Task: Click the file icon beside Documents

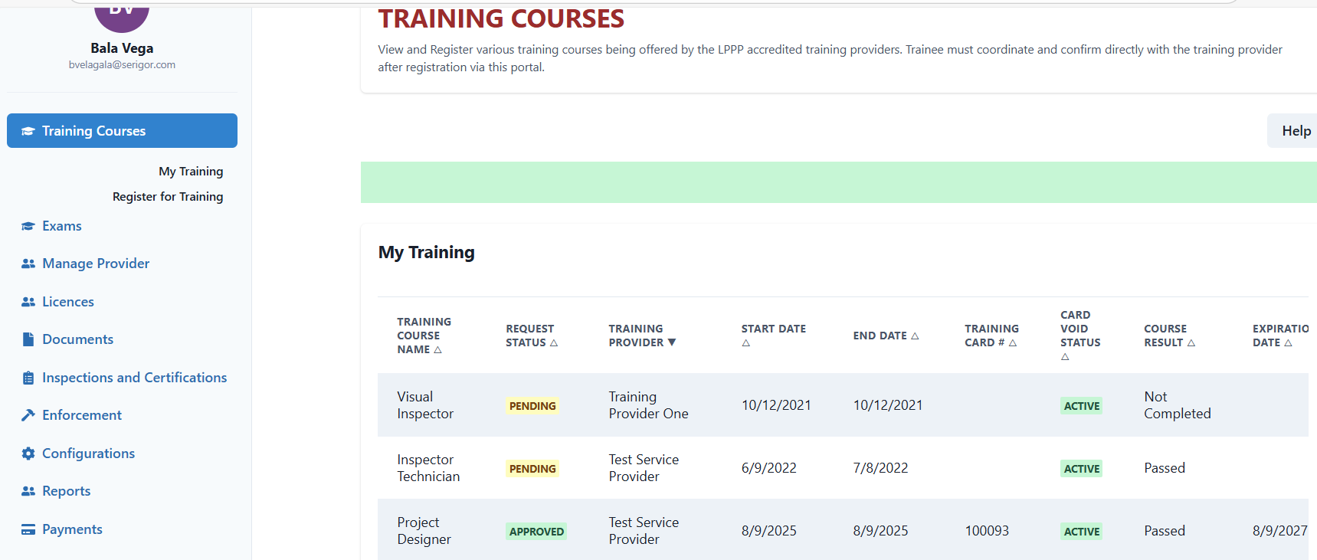Action: point(28,339)
